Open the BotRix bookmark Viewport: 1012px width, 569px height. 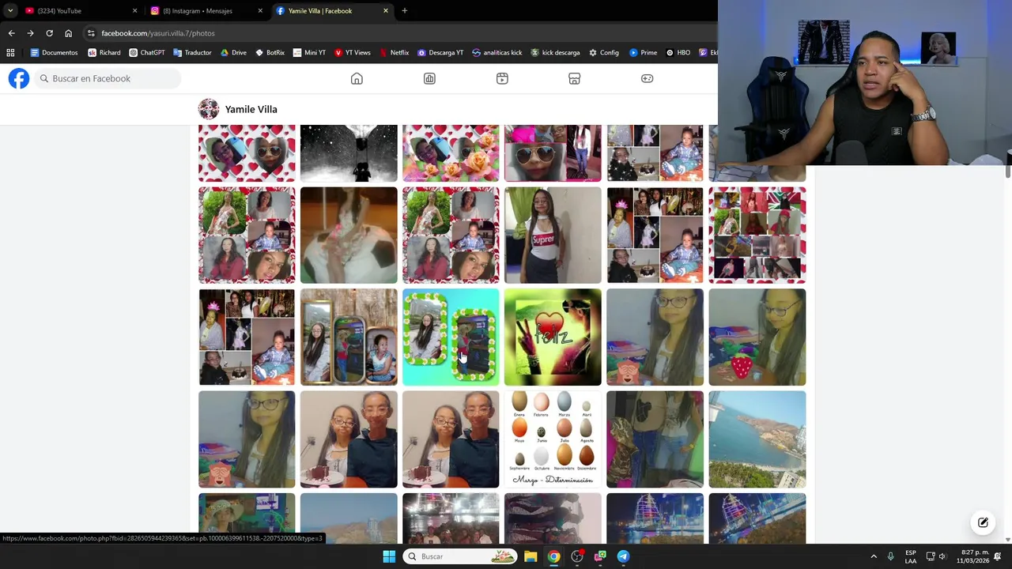click(270, 53)
